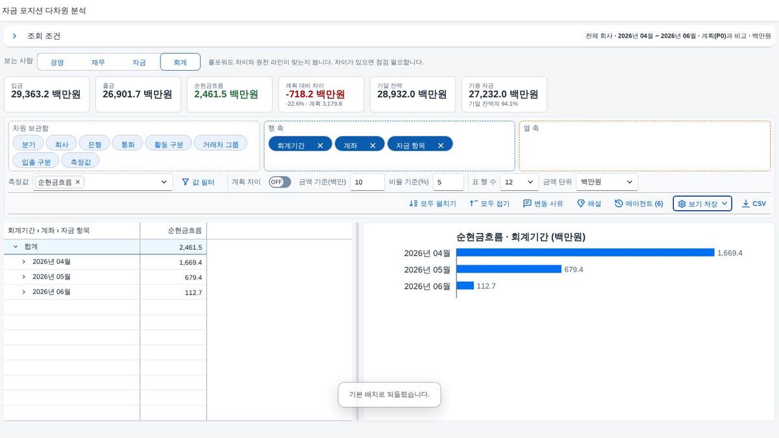Open the 해설 insights button
Image resolution: width=779 pixels, height=438 pixels.
[589, 204]
